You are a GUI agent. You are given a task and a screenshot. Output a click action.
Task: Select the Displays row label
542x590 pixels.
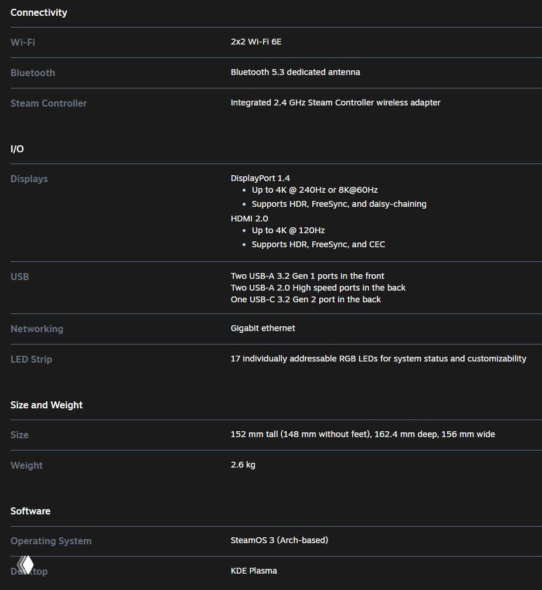pos(29,179)
